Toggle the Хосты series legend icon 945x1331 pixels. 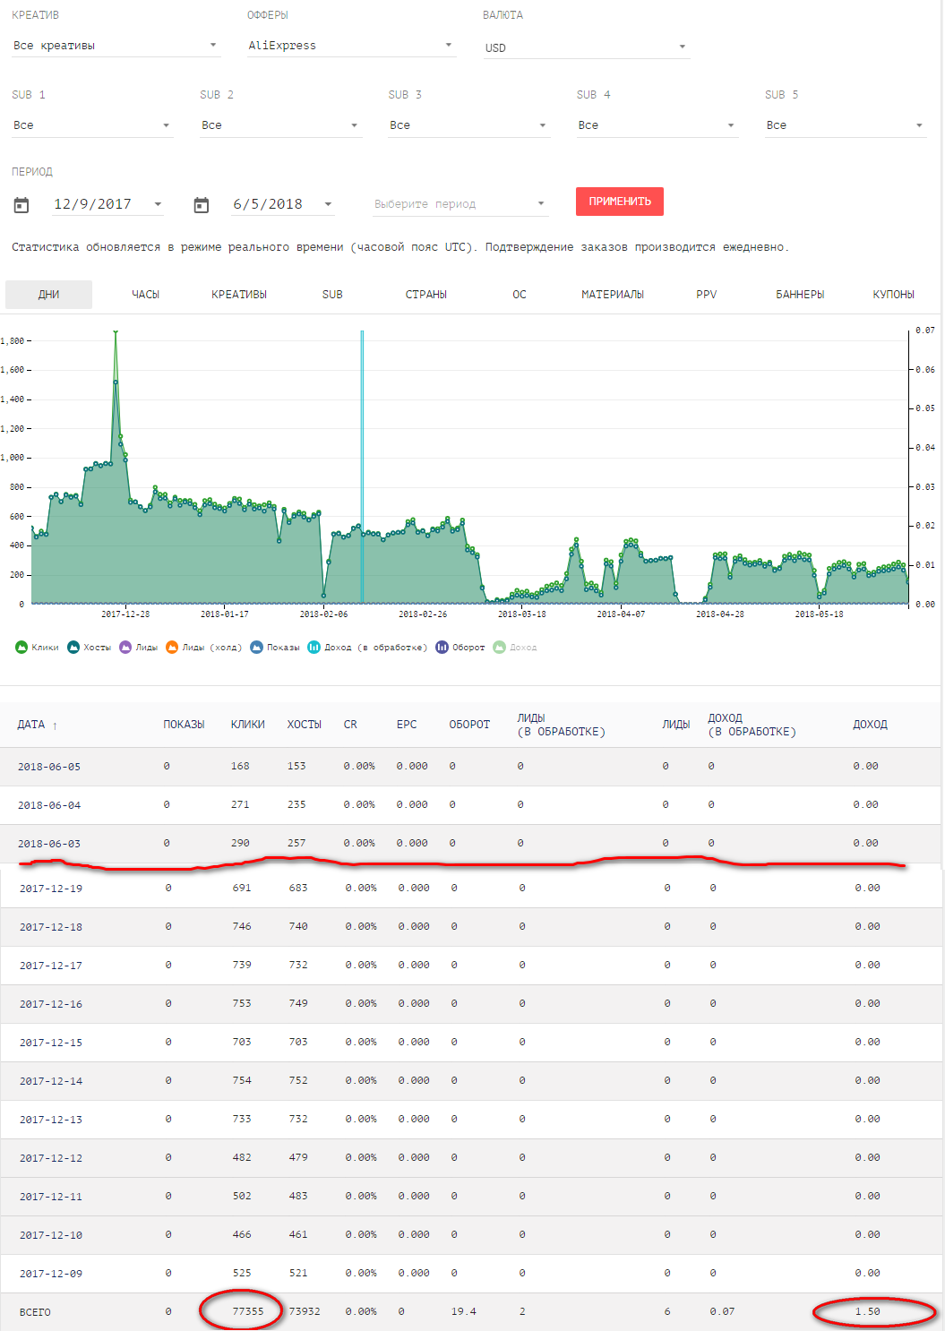73,647
